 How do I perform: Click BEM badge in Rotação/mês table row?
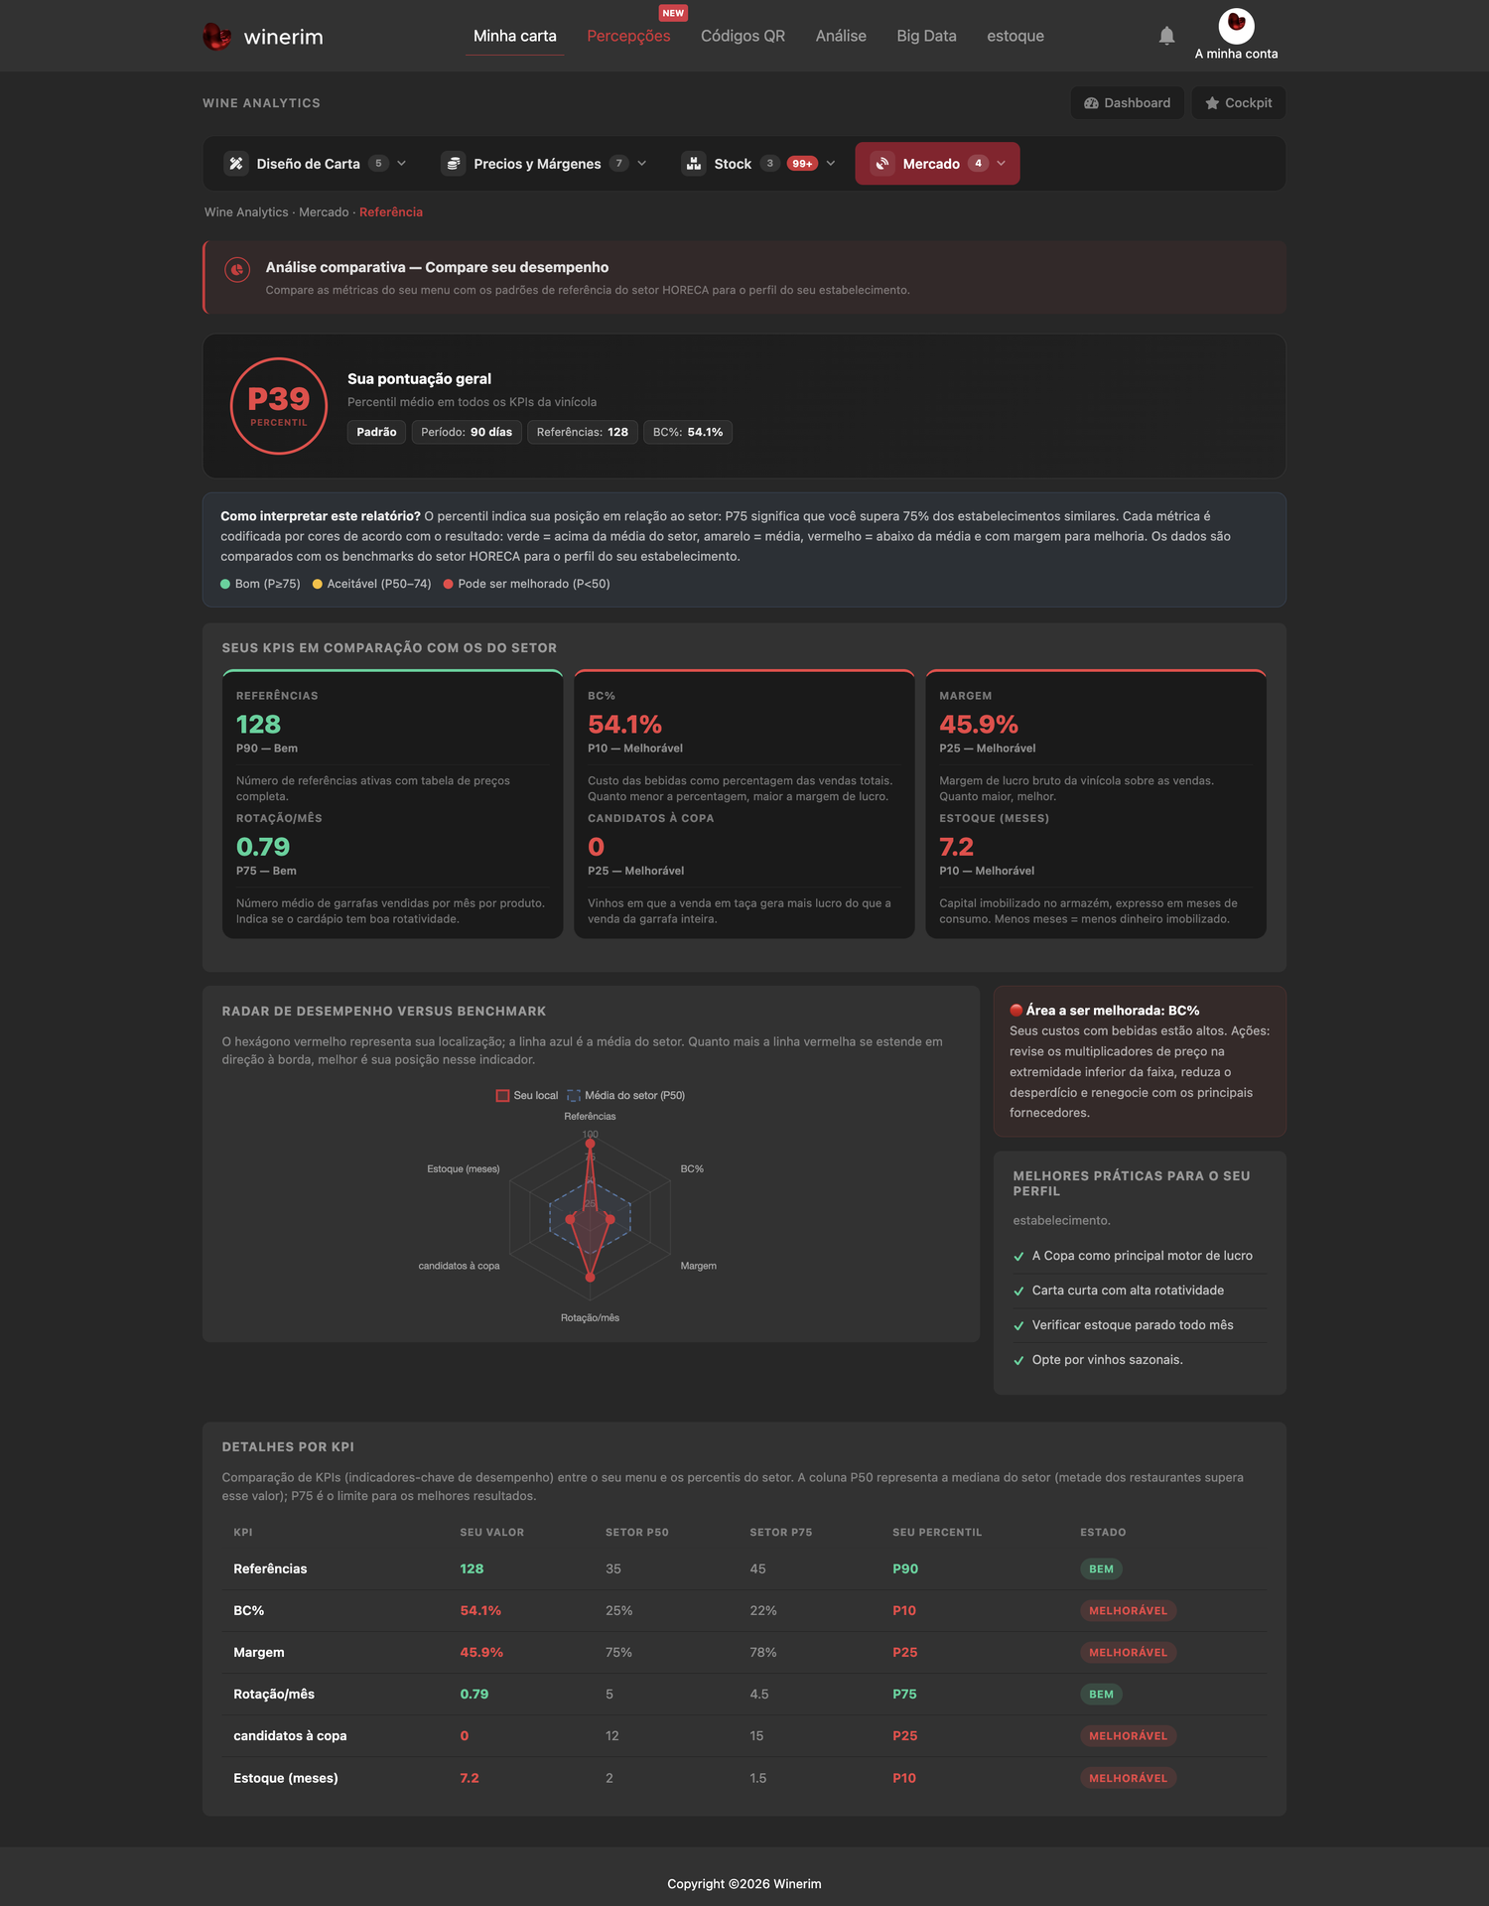click(1101, 1695)
